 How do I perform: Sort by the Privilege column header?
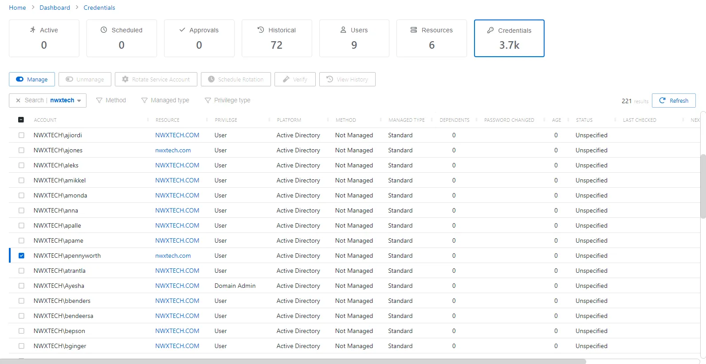(226, 120)
